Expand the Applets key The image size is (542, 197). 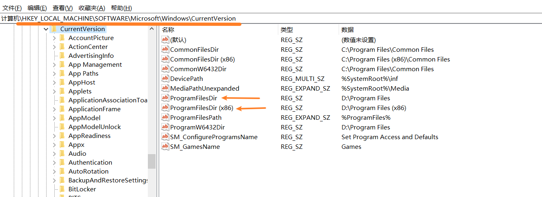point(54,91)
